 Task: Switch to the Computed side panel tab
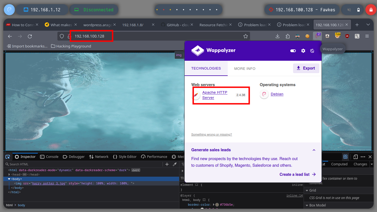coord(339,164)
